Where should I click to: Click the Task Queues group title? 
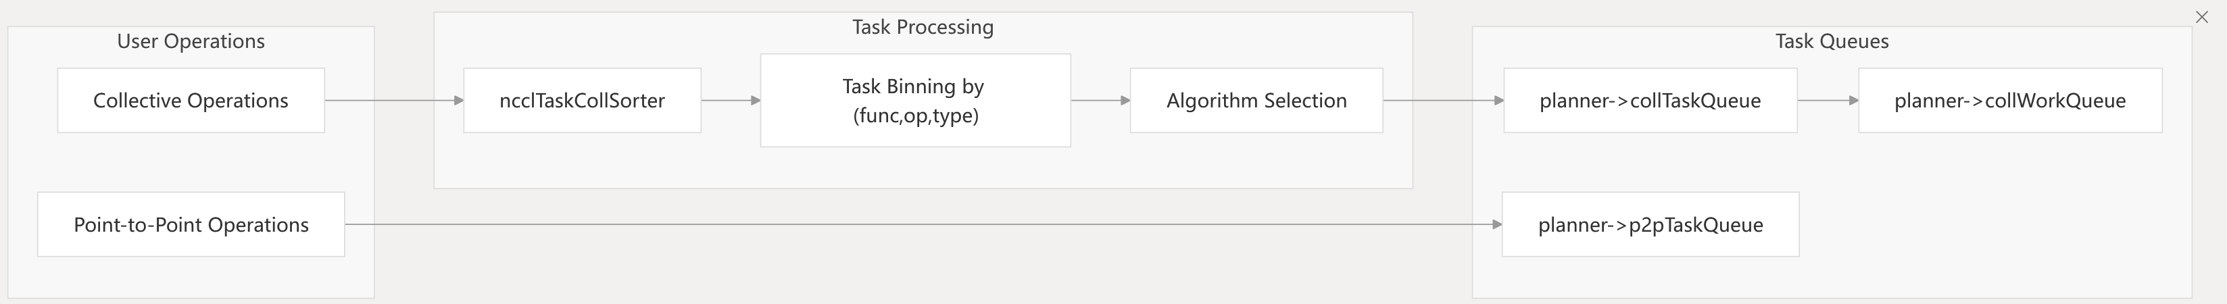click(x=1832, y=41)
